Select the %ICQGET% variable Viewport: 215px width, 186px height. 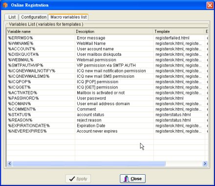19,87
